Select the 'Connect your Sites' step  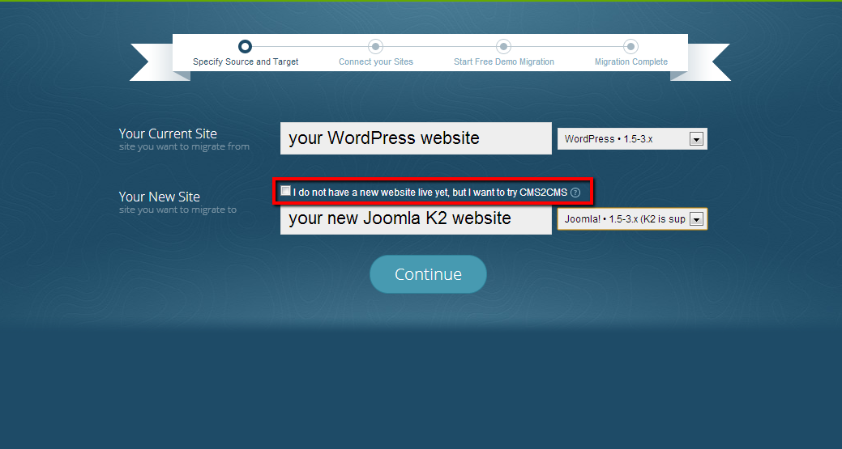point(376,61)
